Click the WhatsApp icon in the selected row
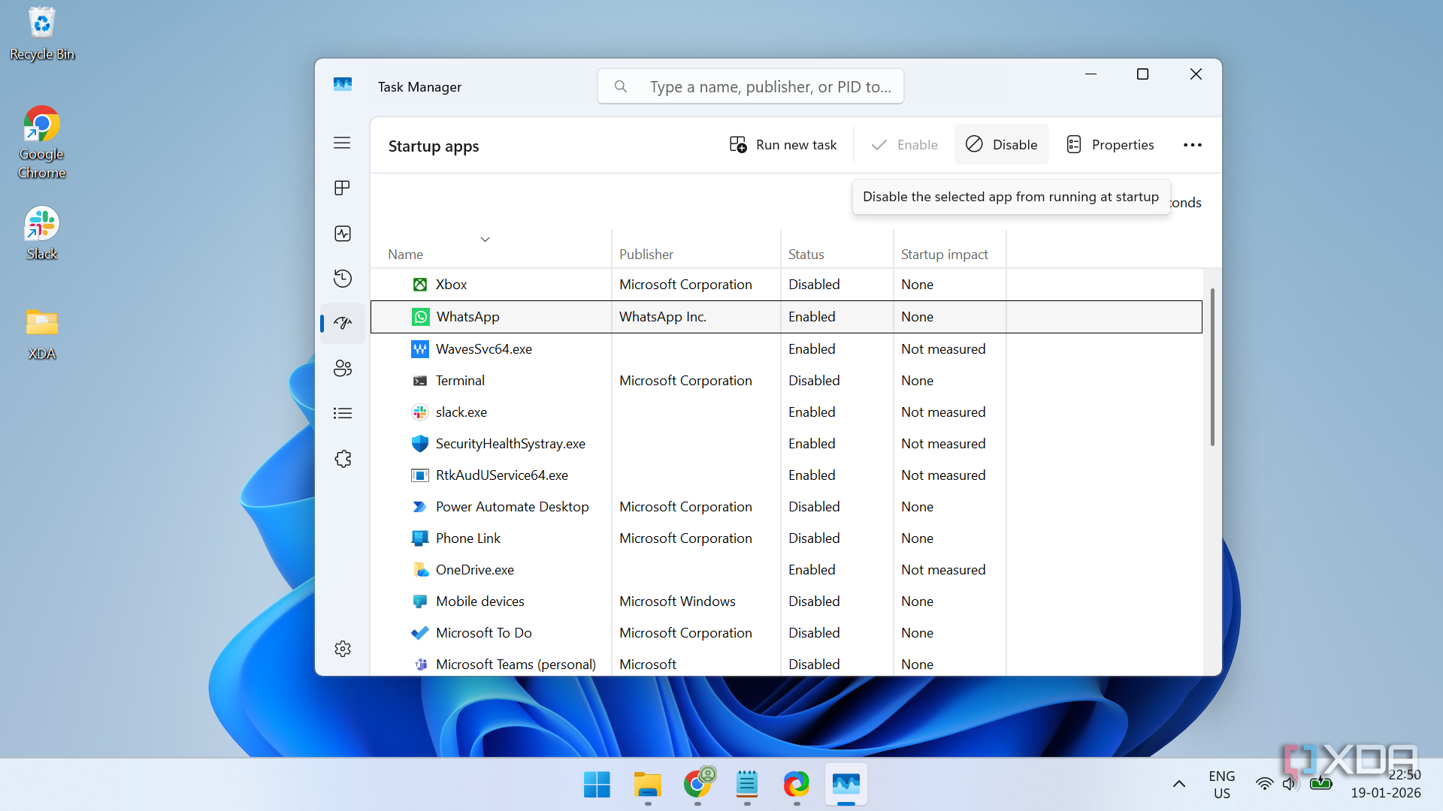 click(x=420, y=317)
